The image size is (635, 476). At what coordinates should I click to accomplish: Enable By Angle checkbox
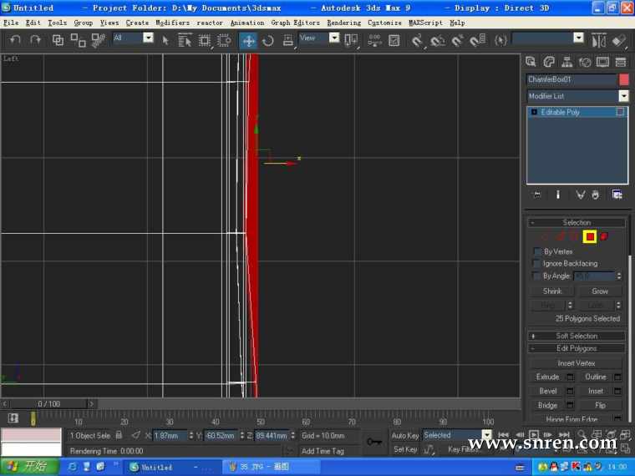pyautogui.click(x=537, y=276)
